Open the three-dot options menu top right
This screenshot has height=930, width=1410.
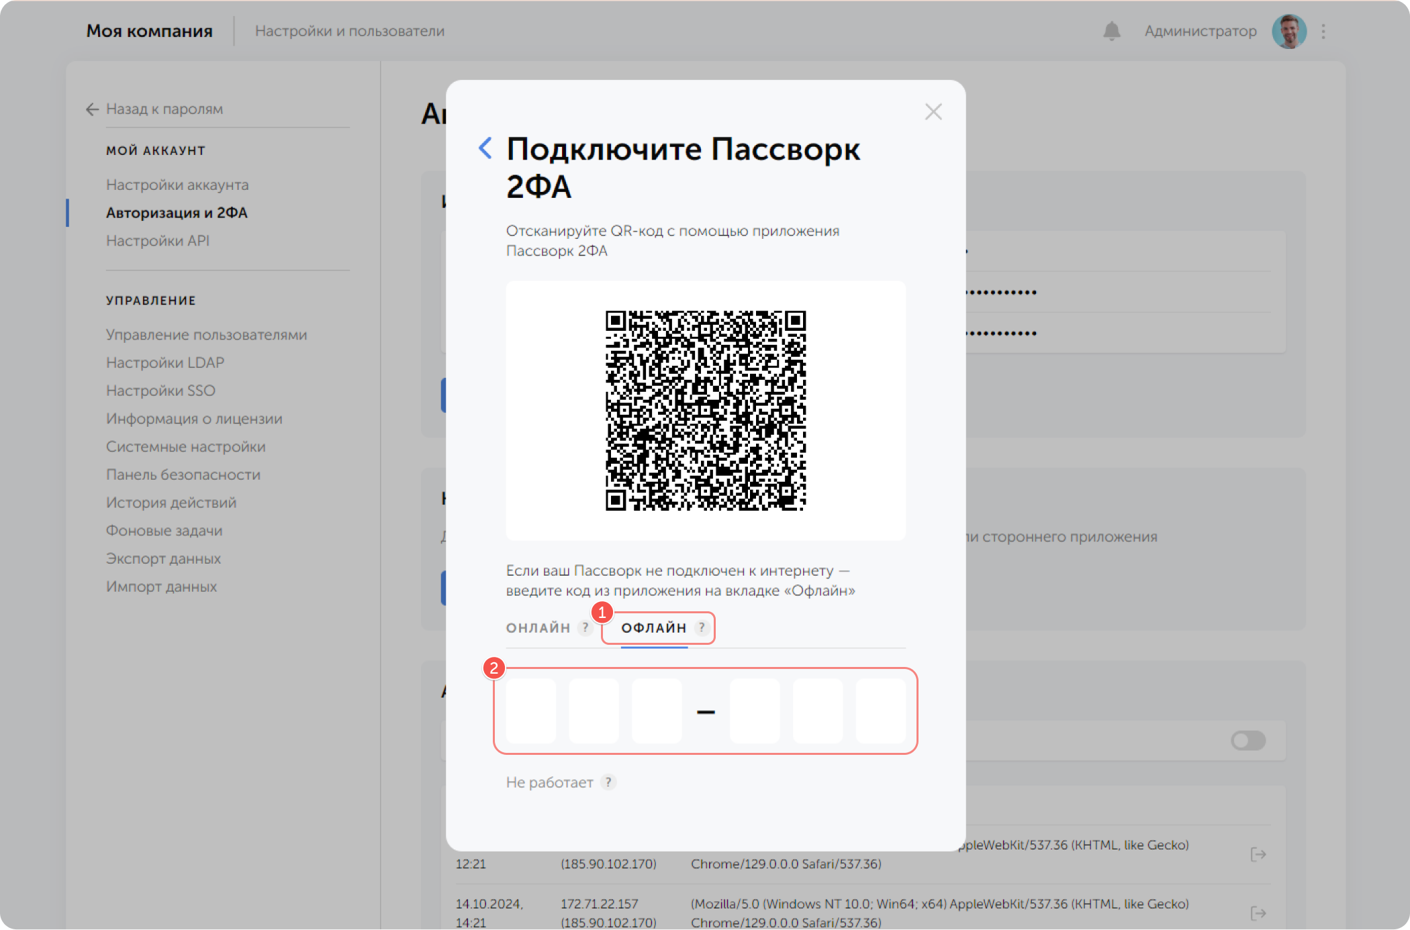coord(1323,31)
